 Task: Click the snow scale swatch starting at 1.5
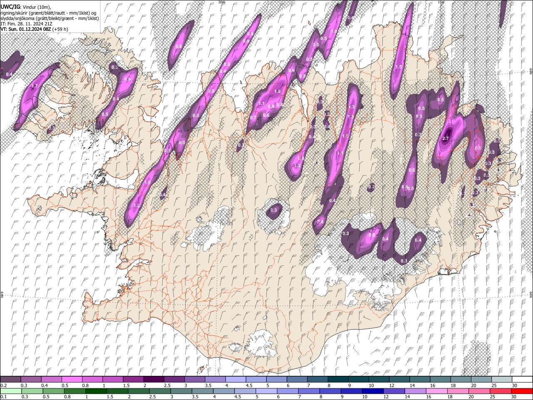click(133, 379)
